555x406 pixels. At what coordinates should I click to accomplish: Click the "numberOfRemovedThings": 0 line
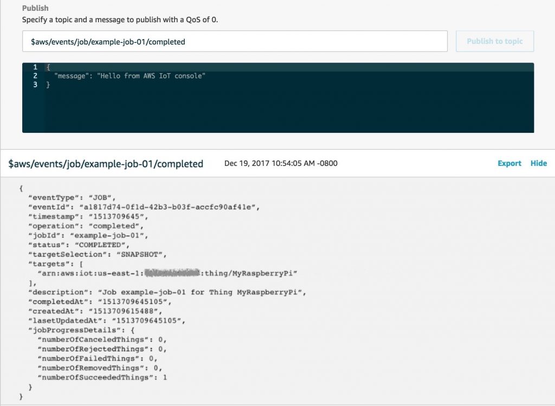(100, 368)
